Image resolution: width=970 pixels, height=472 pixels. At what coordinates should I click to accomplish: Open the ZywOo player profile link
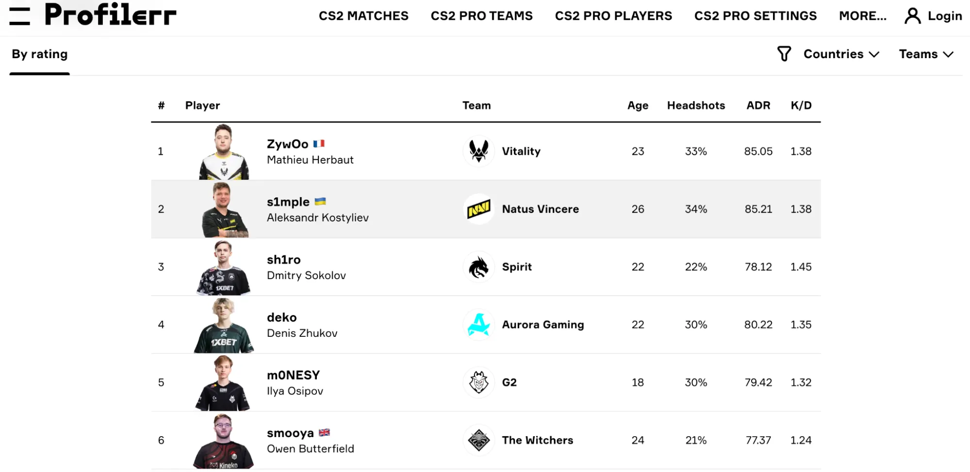point(288,144)
